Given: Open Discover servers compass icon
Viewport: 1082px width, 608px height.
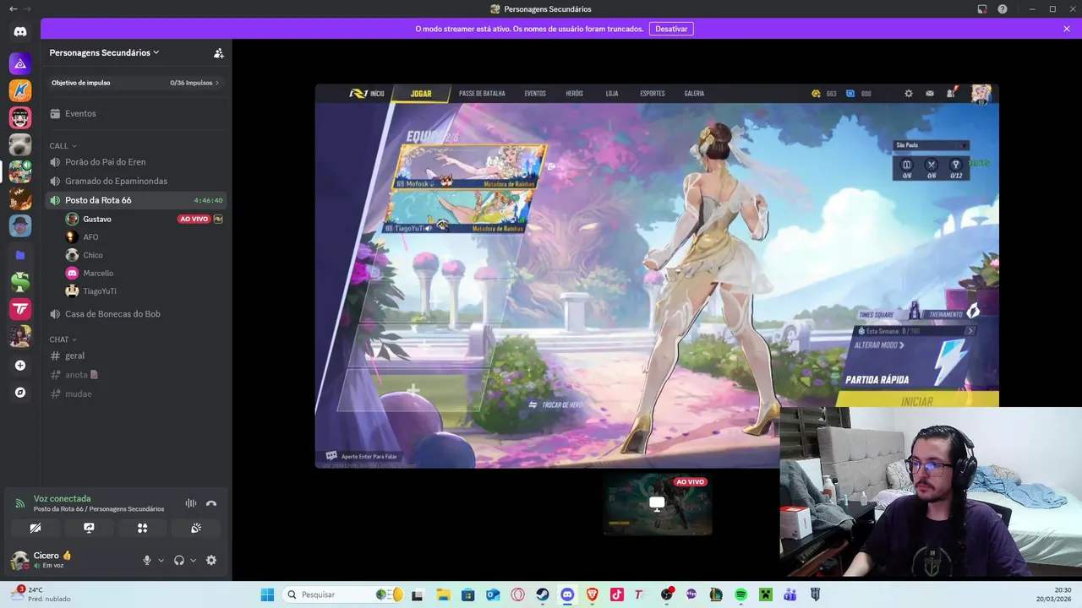Looking at the screenshot, I should tap(20, 393).
